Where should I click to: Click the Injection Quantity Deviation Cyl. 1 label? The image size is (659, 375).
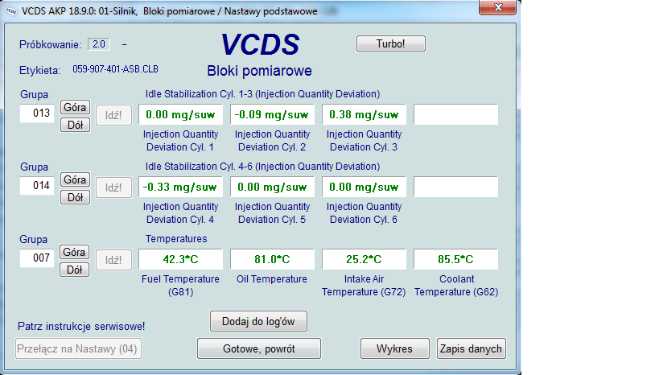[x=180, y=141]
